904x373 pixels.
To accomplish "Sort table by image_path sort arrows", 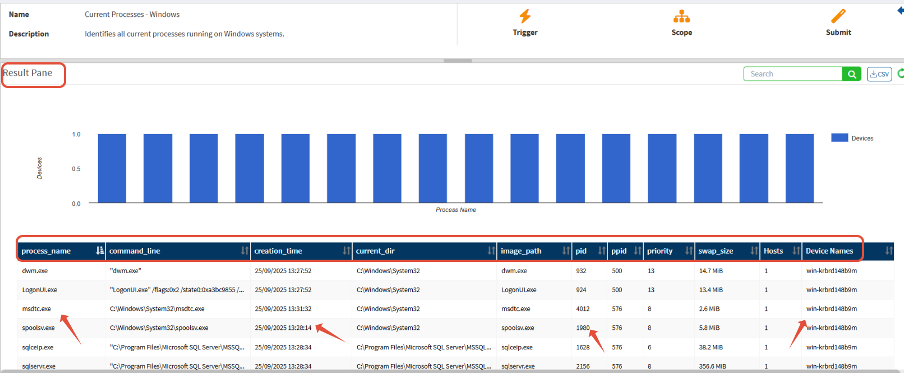I will coord(566,251).
